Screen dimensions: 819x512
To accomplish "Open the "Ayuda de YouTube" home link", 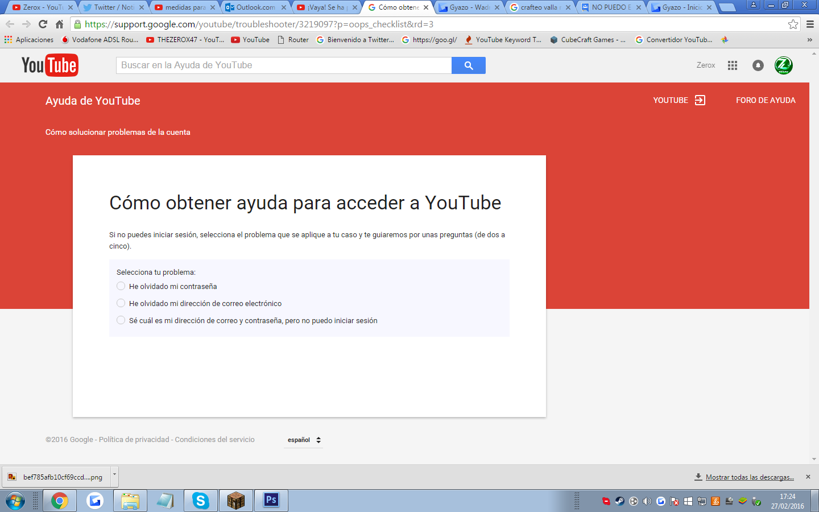I will tap(93, 101).
